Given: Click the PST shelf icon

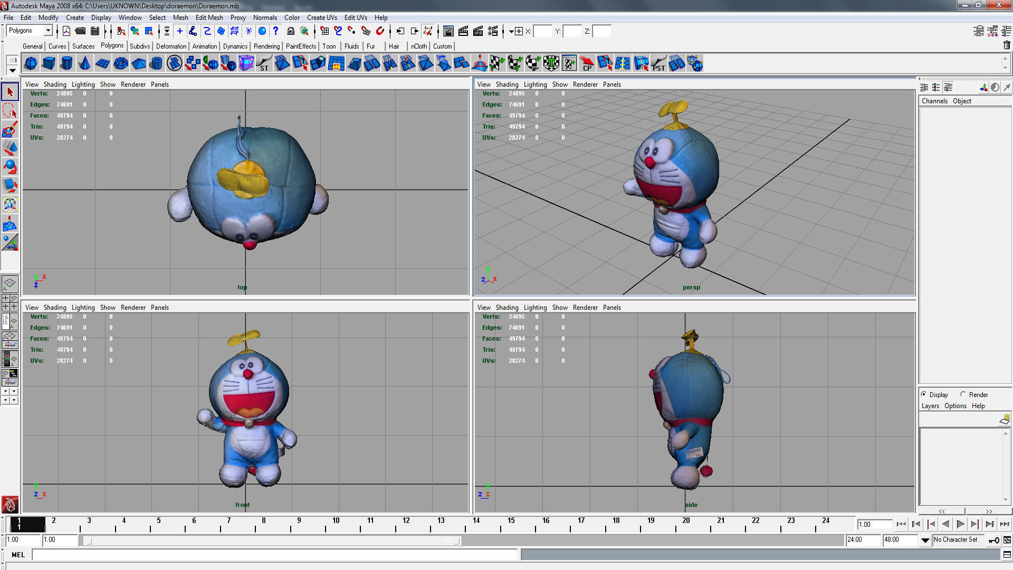Looking at the screenshot, I should pos(659,64).
